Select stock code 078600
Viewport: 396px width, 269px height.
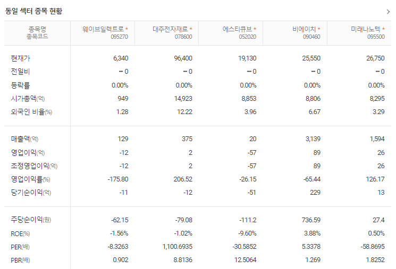point(183,37)
